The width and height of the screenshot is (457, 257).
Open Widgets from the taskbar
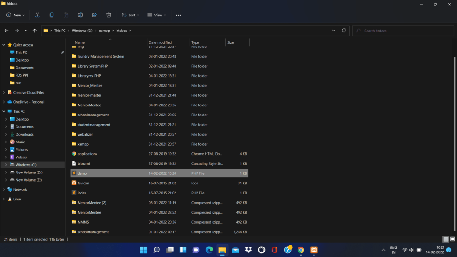coord(183,250)
